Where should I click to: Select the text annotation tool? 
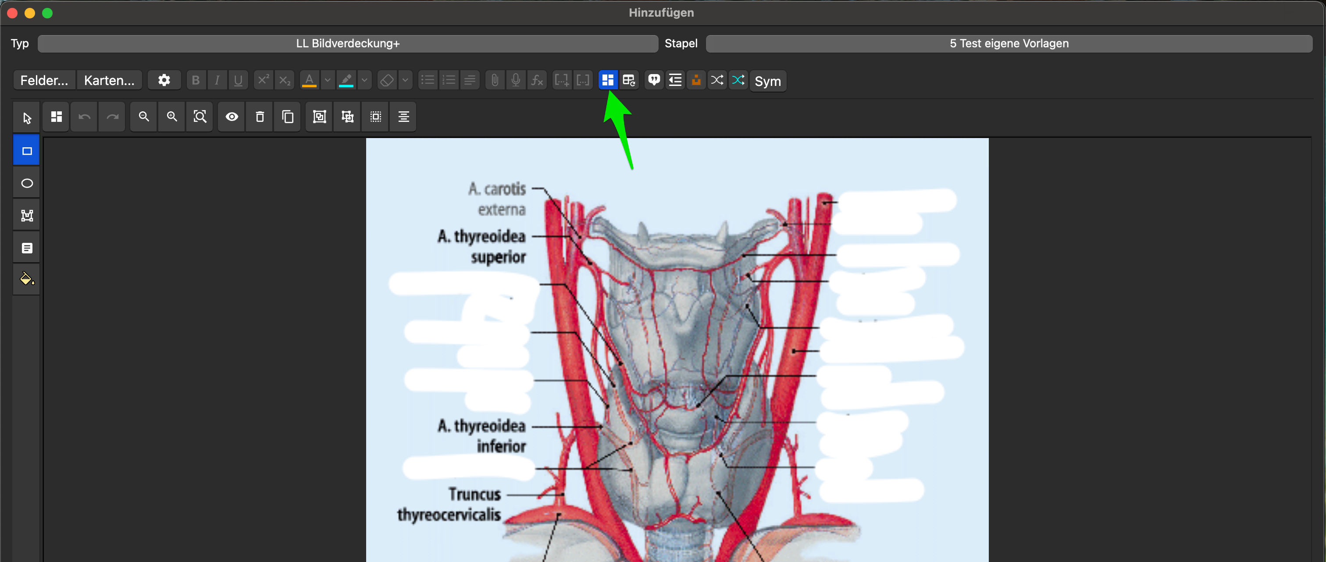point(27,248)
